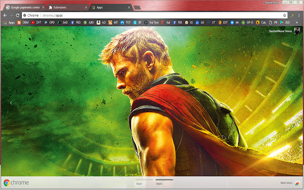Open the MT bookmark
The image size is (304, 190).
tap(113, 22)
